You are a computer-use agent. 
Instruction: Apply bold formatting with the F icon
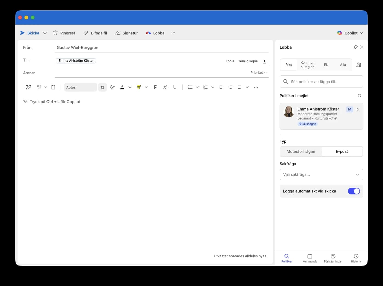(155, 87)
